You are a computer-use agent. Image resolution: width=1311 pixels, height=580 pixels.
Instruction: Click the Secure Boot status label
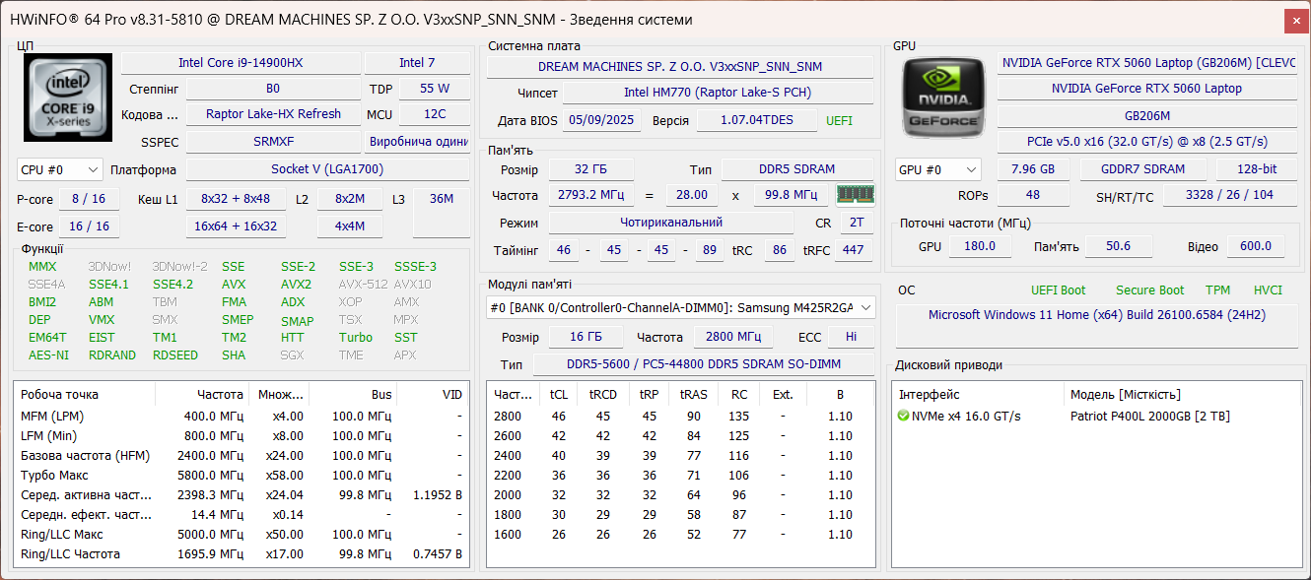(1149, 290)
